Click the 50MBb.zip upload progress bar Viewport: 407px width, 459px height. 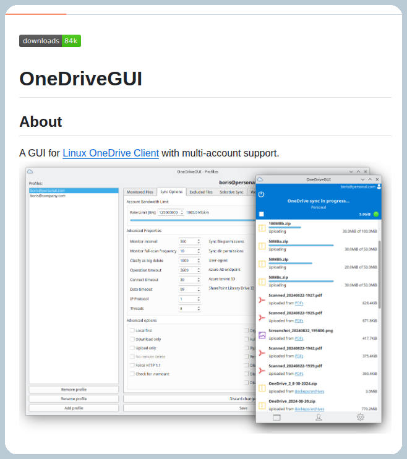290,263
